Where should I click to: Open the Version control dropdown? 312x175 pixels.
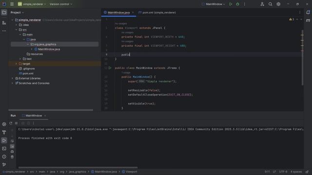pos(60,4)
